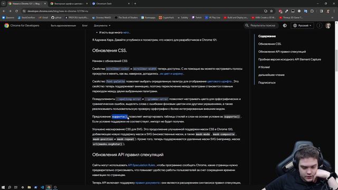Switch to the Chromium Dash tab
This screenshot has height=190, width=338.
click(x=111, y=4)
